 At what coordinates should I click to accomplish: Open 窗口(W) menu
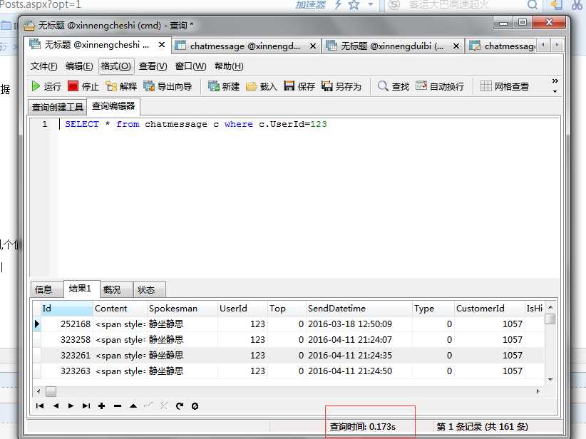click(190, 66)
